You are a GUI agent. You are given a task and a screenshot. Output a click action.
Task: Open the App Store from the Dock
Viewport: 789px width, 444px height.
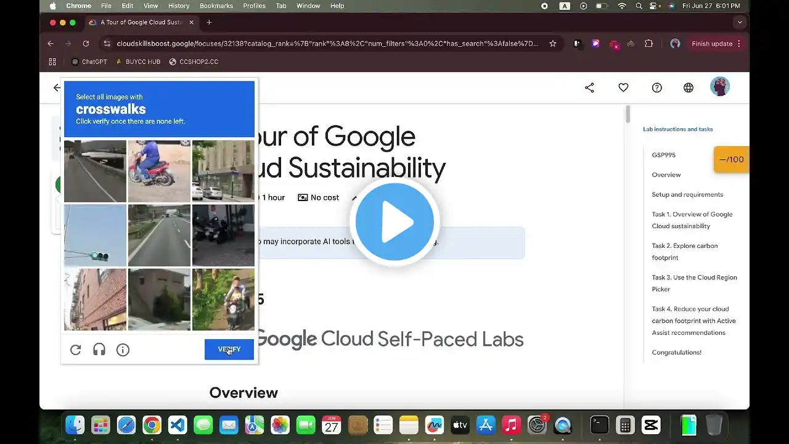pos(486,425)
